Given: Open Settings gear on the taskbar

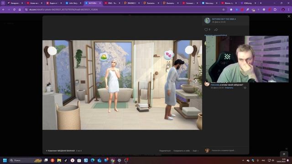Looking at the screenshot, I should (x=120, y=160).
